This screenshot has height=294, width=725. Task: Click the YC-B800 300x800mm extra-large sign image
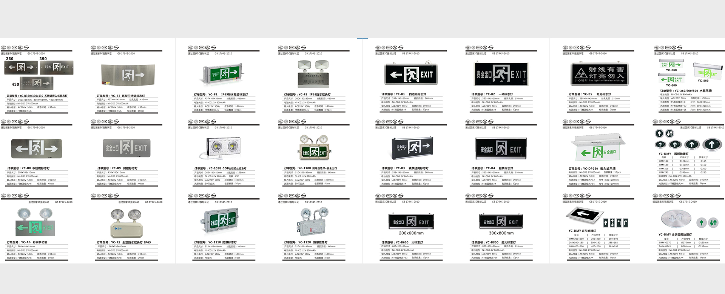(x=501, y=222)
